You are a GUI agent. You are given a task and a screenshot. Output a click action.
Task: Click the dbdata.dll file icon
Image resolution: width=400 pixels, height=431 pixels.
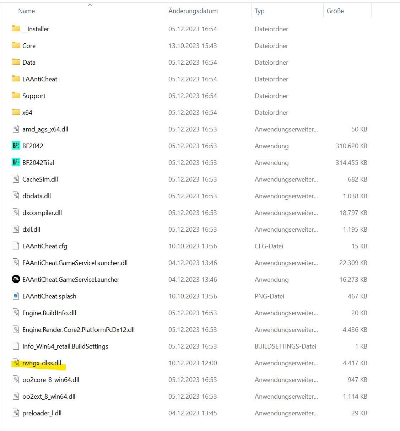[16, 195]
